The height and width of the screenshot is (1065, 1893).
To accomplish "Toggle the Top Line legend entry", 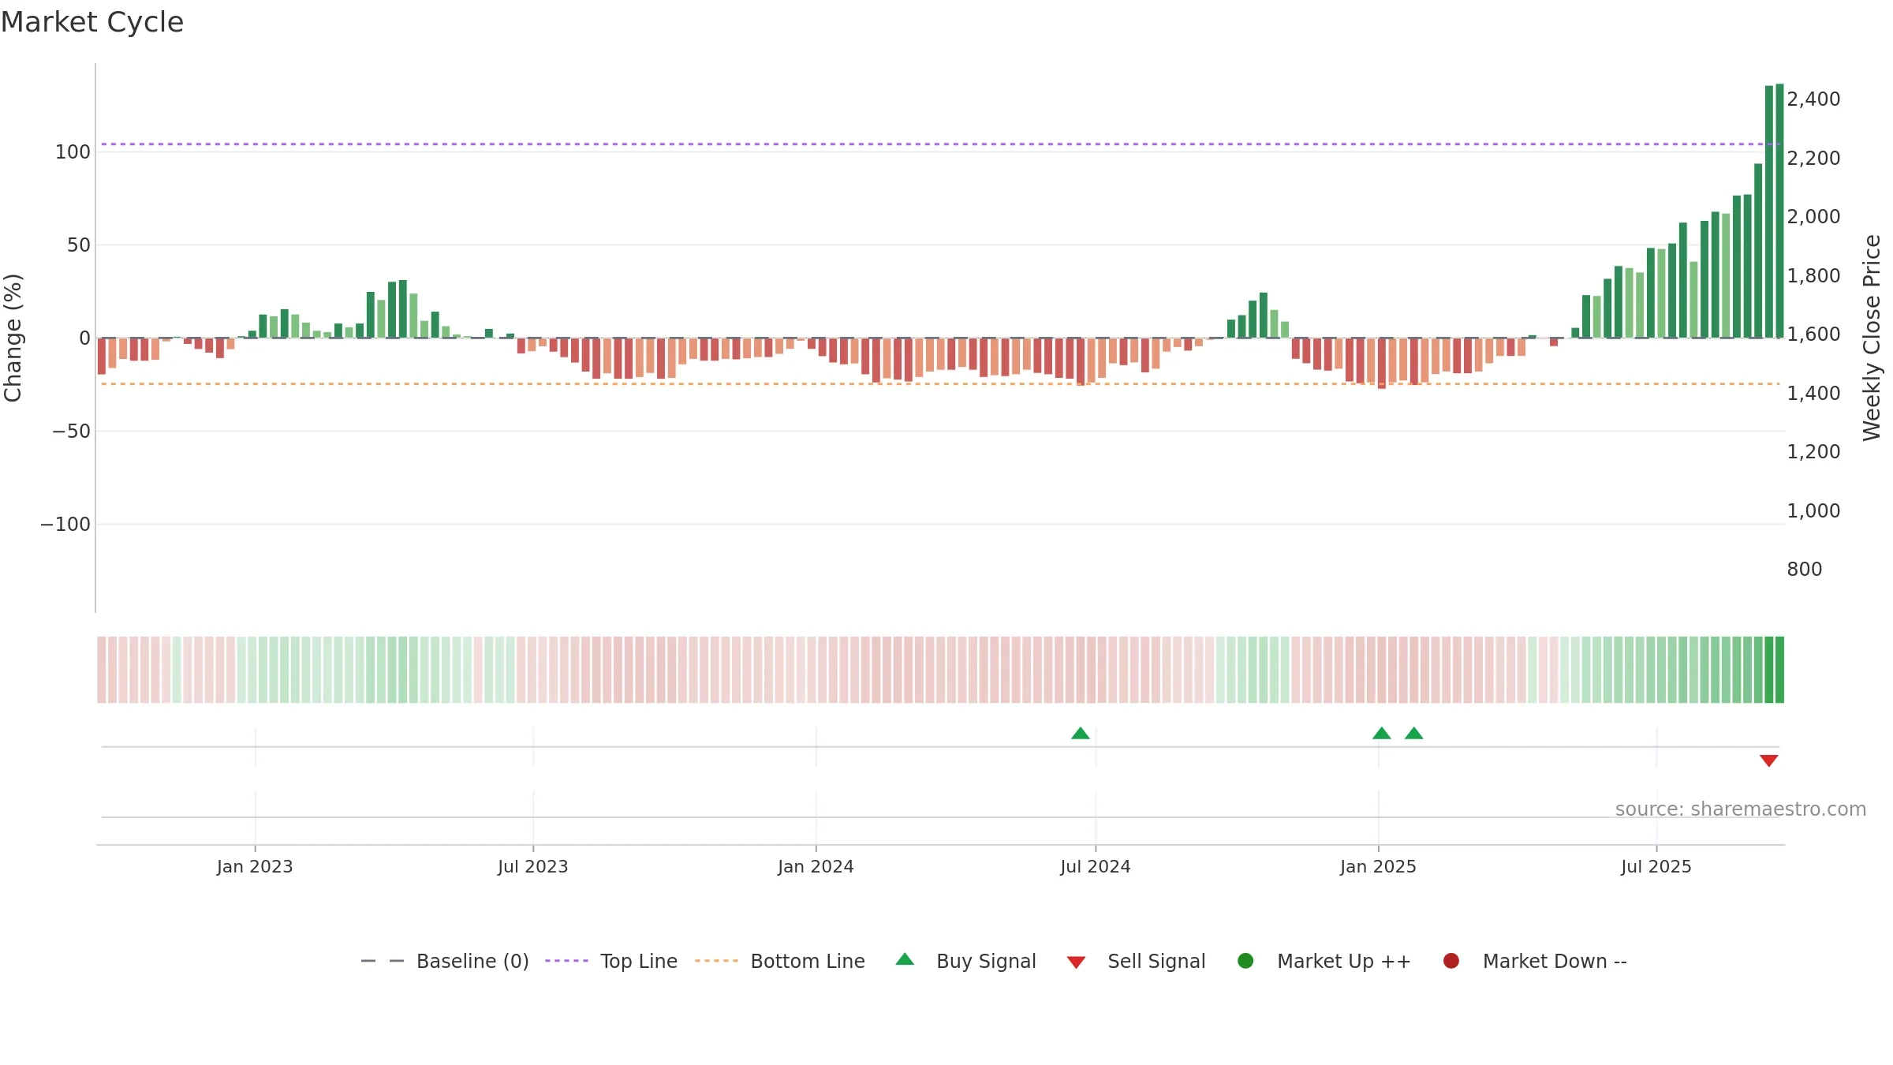I will click(611, 961).
